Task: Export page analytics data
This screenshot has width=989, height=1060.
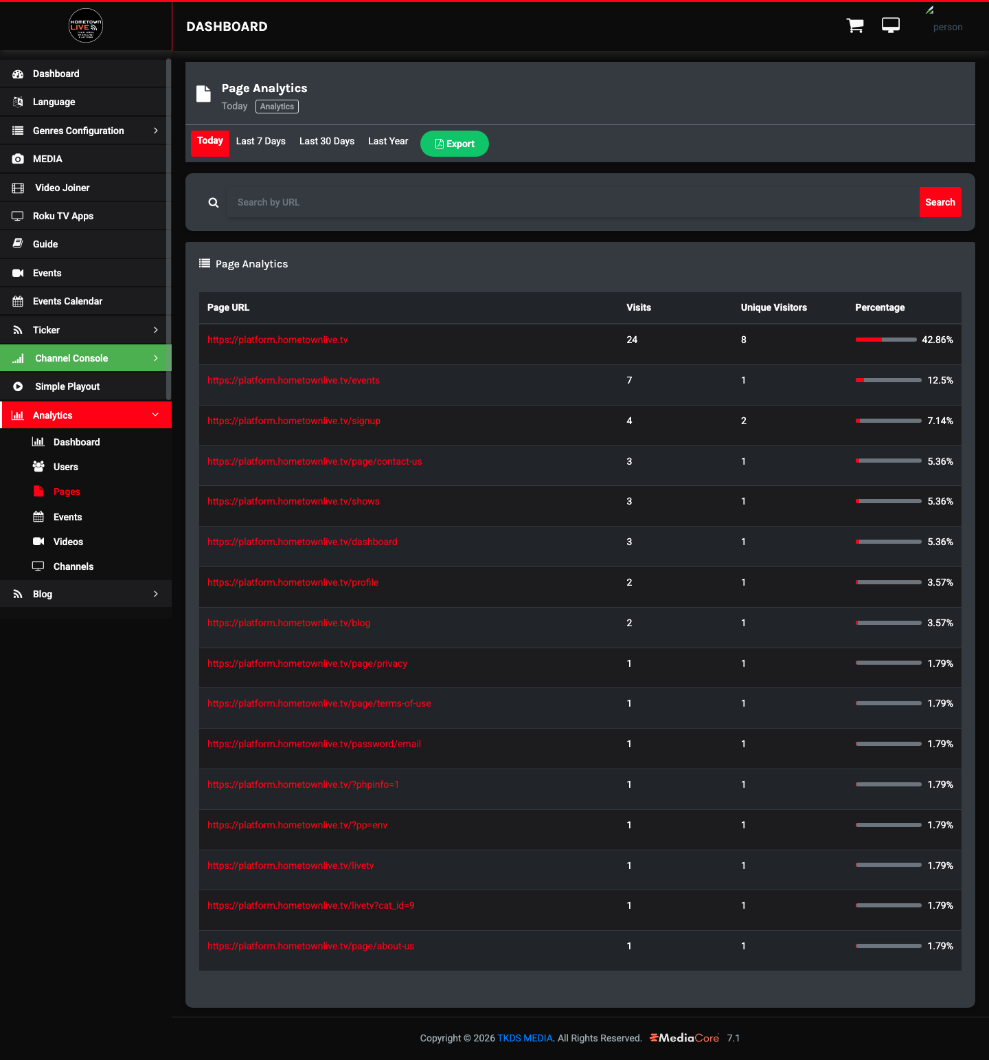Action: [455, 144]
